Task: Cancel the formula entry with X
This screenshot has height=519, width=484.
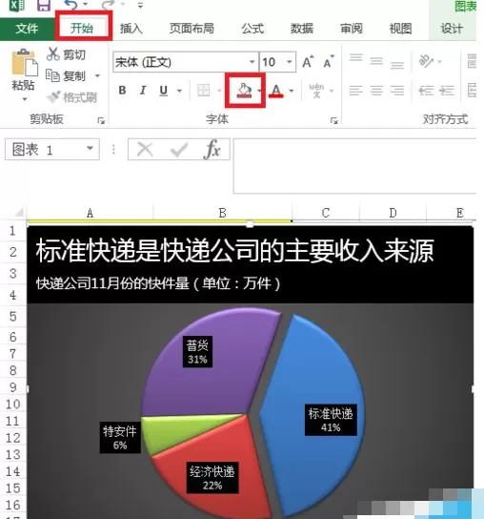Action: click(x=145, y=150)
